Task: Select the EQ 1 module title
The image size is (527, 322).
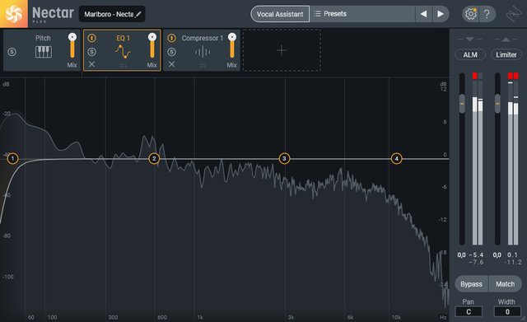Action: point(123,38)
